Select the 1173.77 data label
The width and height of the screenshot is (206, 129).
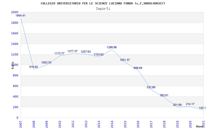pyautogui.click(x=59, y=53)
